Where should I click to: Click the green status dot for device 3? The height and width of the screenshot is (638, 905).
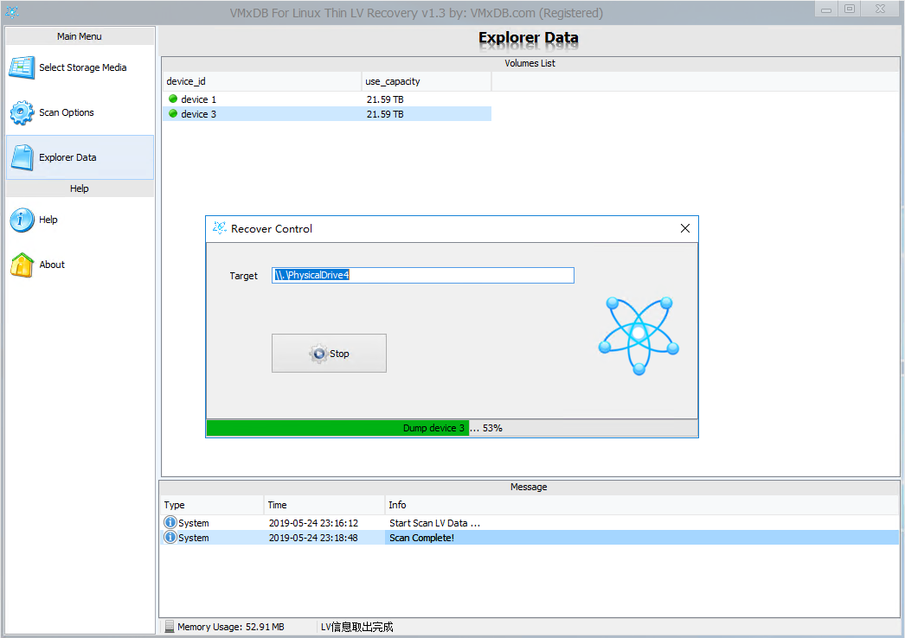coord(173,114)
